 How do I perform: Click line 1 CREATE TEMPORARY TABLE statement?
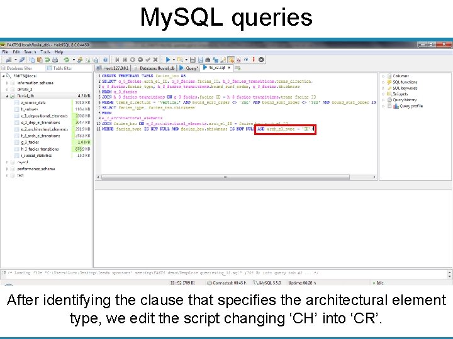[143, 76]
